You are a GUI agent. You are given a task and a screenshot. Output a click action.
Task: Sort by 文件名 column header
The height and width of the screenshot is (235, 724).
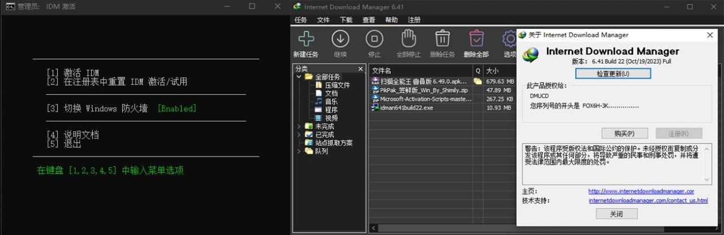tap(421, 71)
